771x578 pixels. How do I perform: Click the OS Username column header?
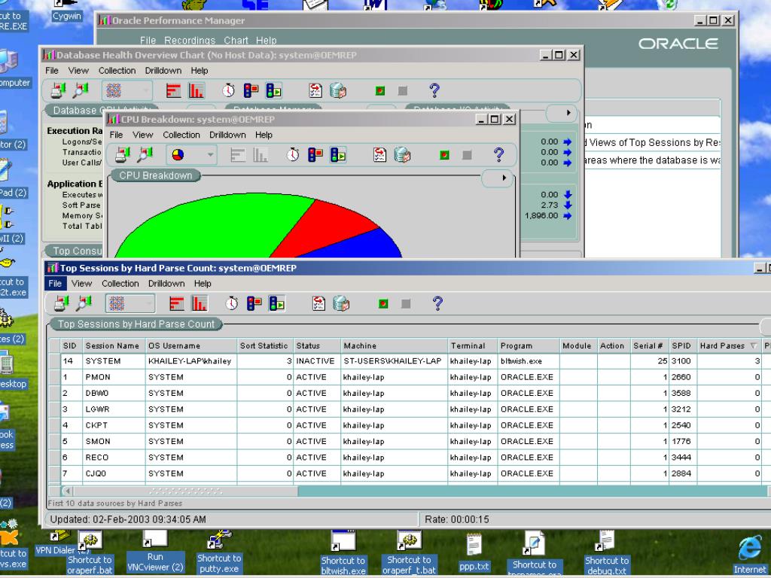click(191, 345)
